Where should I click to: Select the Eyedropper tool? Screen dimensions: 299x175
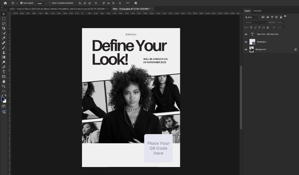pyautogui.click(x=4, y=38)
